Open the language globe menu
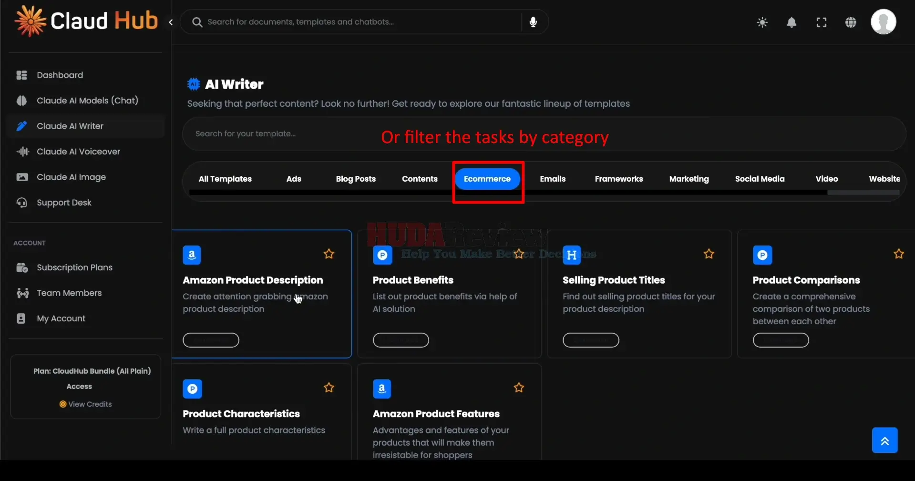 (851, 22)
